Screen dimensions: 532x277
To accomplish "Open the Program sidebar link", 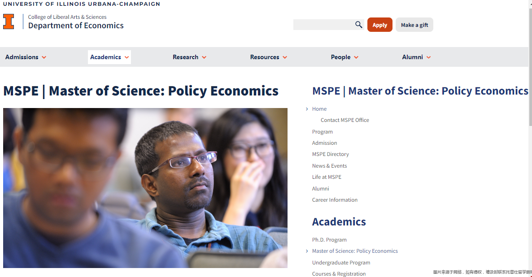I will click(x=323, y=132).
